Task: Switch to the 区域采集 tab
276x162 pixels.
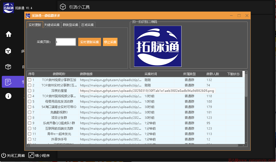Action: tap(88, 25)
